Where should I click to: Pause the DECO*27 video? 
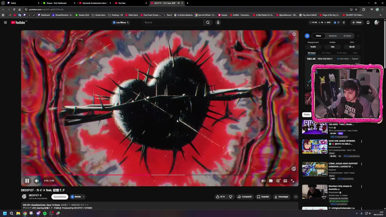pyautogui.click(x=27, y=181)
